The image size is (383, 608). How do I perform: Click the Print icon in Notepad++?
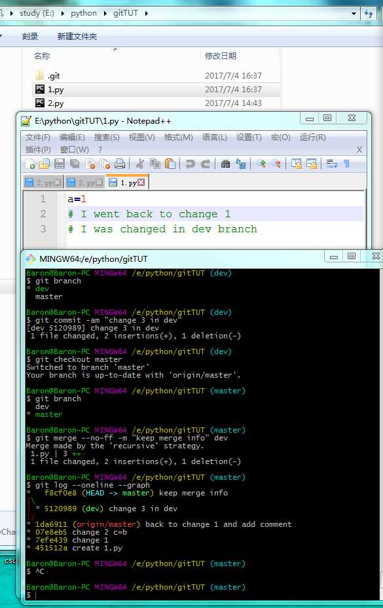point(120,164)
